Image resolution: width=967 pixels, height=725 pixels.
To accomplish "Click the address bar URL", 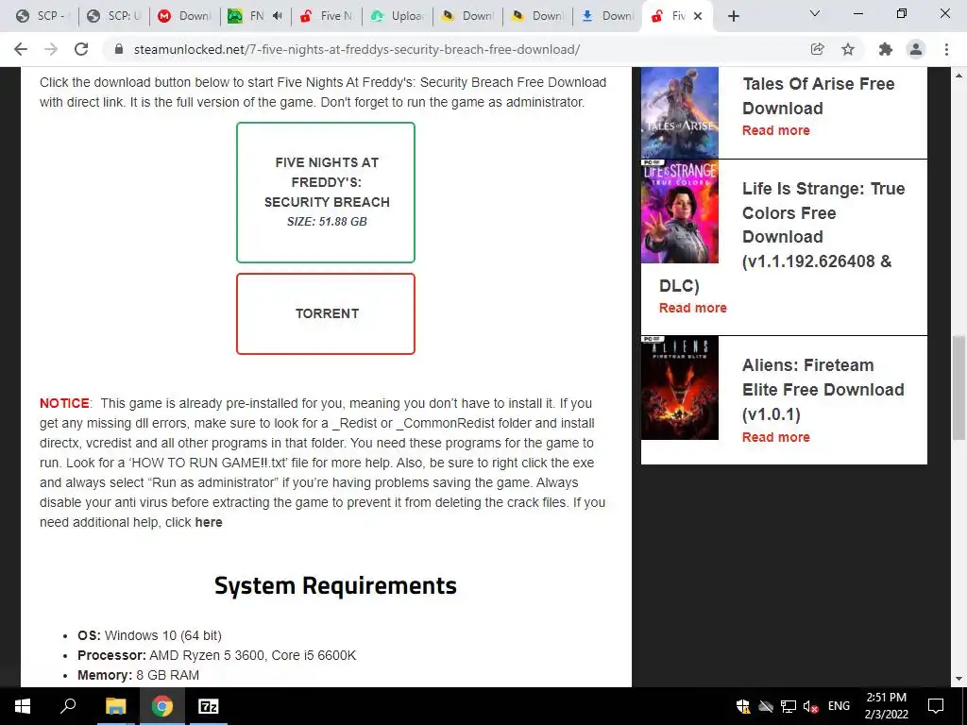I will 356,49.
